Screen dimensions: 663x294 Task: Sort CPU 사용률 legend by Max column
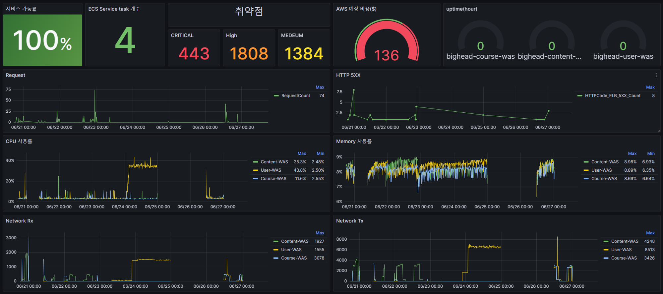point(302,153)
